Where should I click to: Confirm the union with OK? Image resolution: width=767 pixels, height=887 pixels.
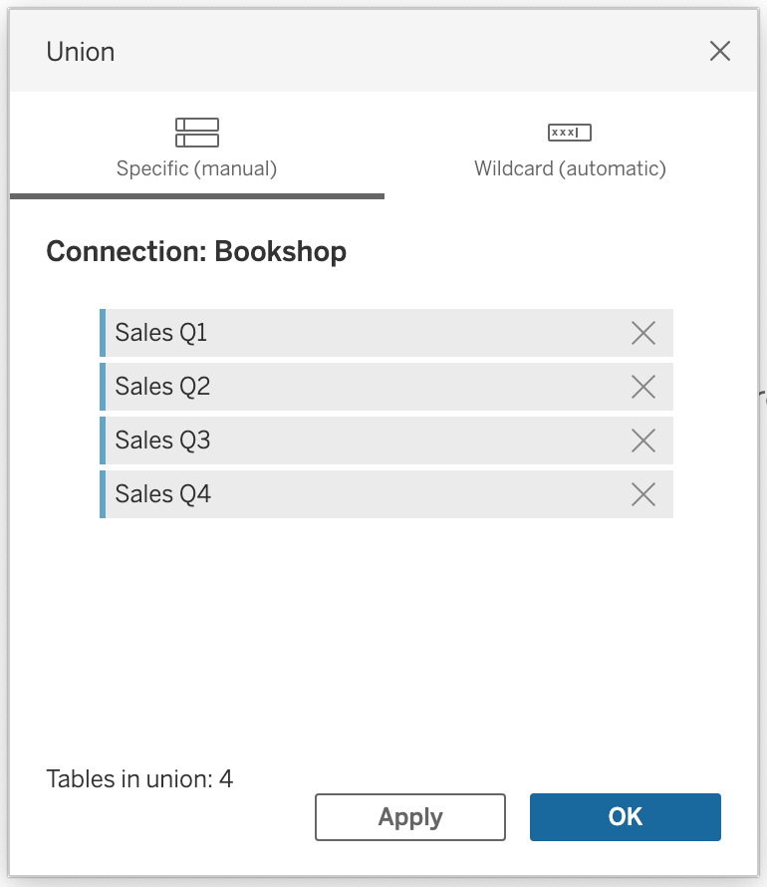(625, 817)
